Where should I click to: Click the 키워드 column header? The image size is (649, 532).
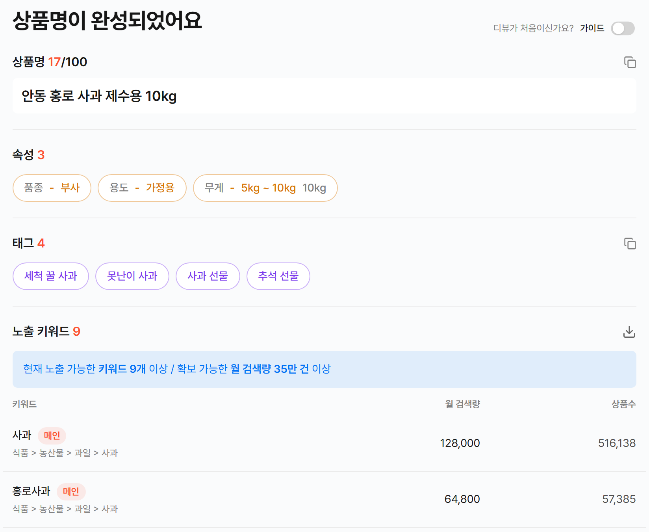point(24,404)
